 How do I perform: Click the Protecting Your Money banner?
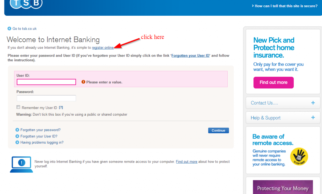282,188
